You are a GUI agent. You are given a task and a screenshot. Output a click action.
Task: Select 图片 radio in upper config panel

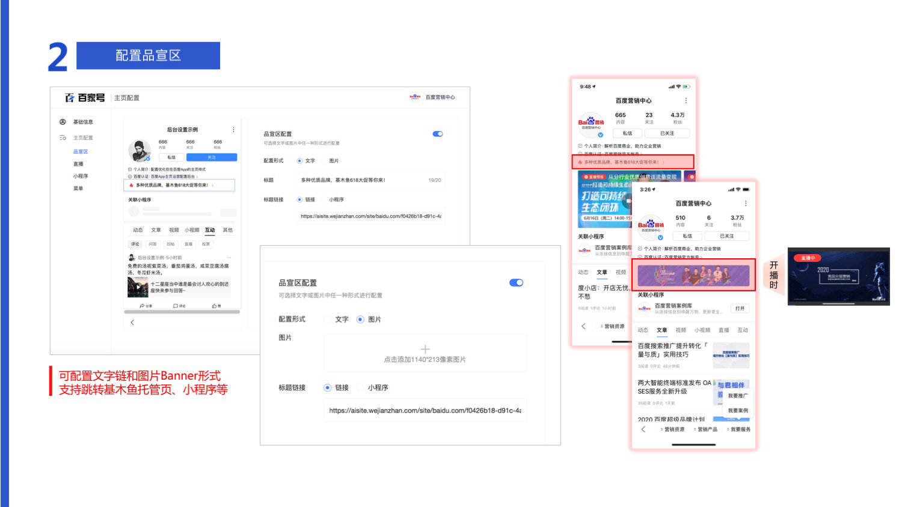tap(324, 161)
